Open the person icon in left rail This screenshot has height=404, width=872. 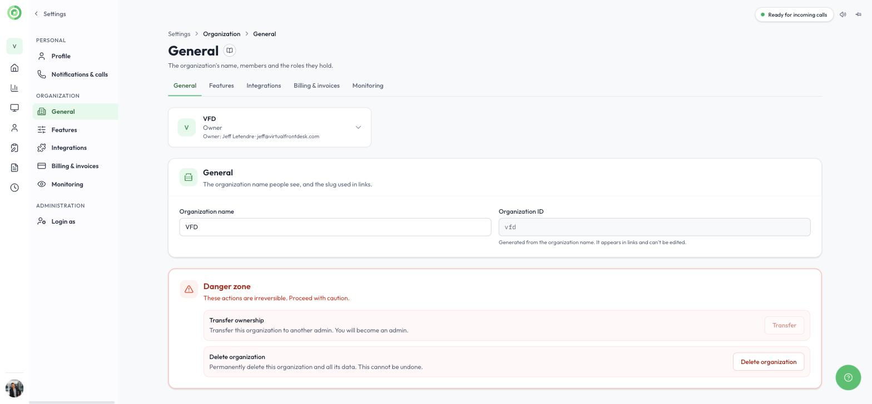coord(14,128)
